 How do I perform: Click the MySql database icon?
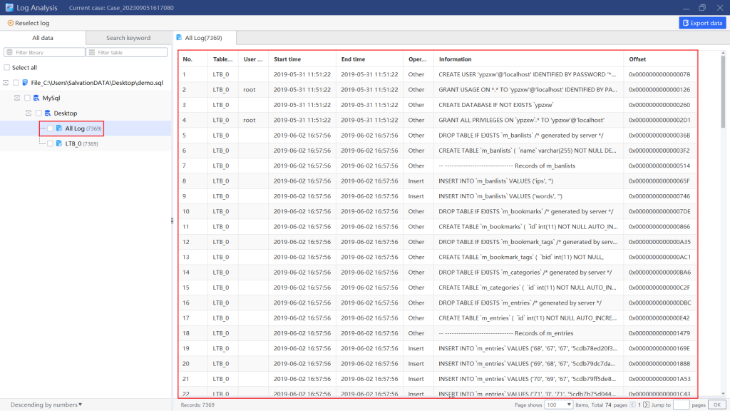(x=36, y=98)
